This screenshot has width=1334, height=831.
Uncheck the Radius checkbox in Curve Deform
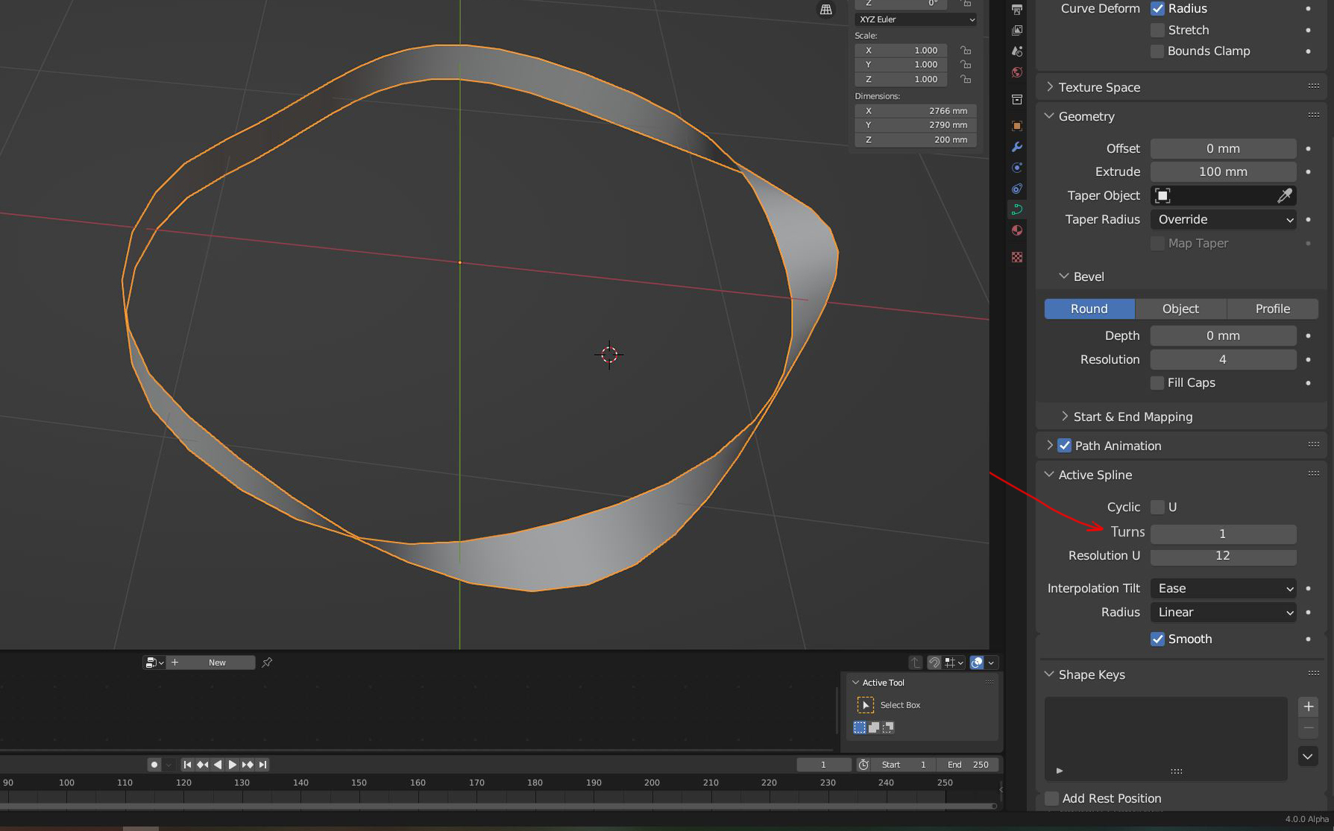(x=1157, y=9)
